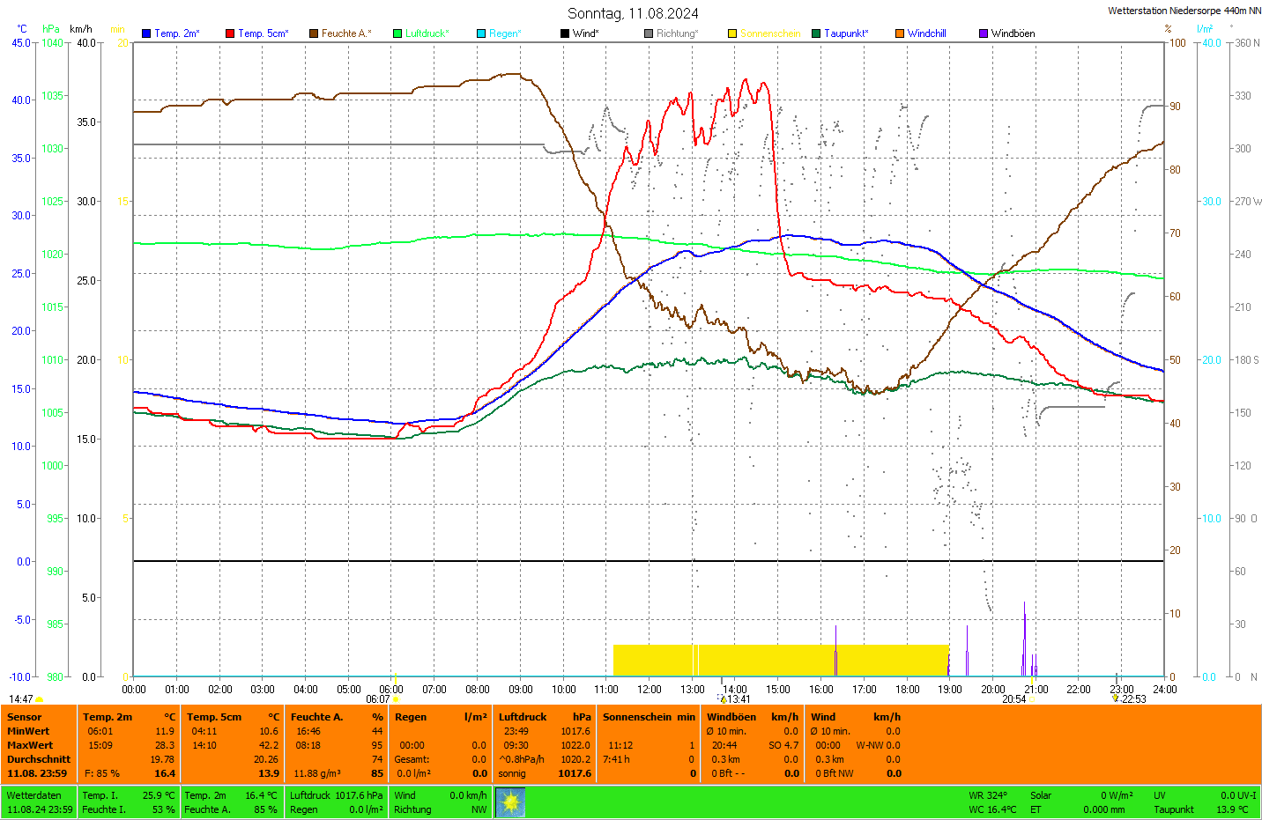Click the sun icon next to 14:47
The width and height of the screenshot is (1262, 820).
[39, 700]
